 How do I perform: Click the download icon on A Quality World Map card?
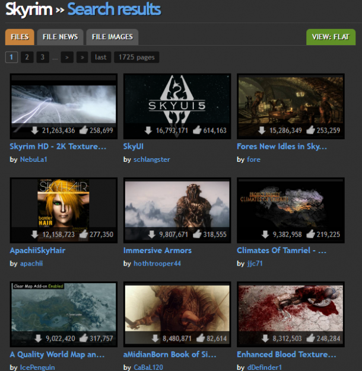pyautogui.click(x=39, y=338)
